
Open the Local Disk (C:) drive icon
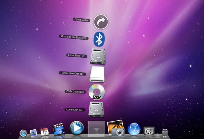(x=96, y=110)
